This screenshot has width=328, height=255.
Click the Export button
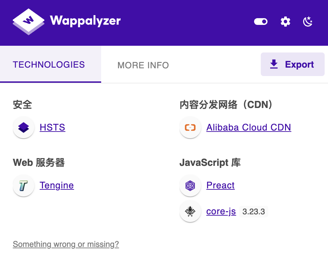pos(292,64)
